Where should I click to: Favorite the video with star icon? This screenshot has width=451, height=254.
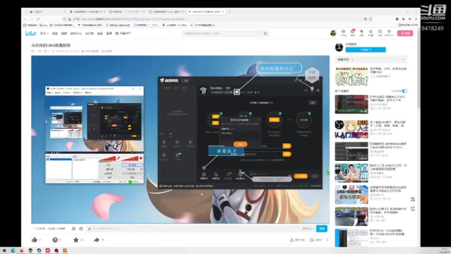pyautogui.click(x=76, y=239)
